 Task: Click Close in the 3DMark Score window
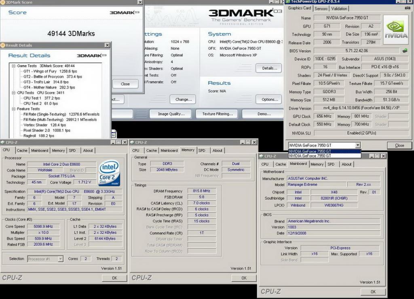(x=125, y=84)
